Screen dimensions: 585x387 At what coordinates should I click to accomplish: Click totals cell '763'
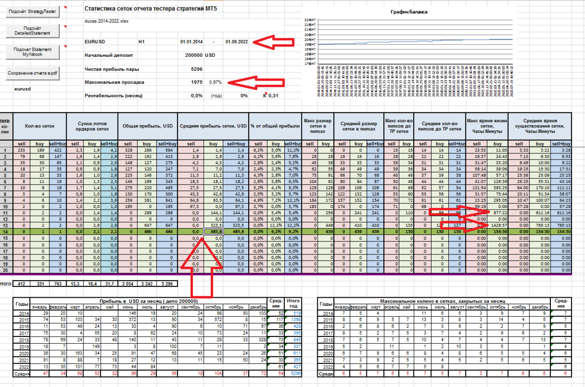[57, 284]
